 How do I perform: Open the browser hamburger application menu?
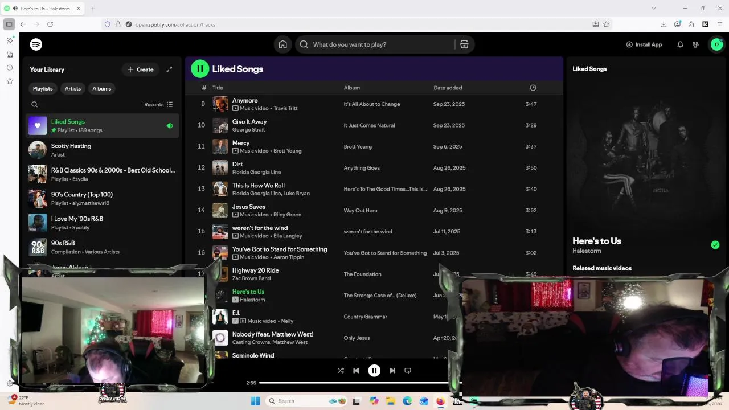(720, 24)
